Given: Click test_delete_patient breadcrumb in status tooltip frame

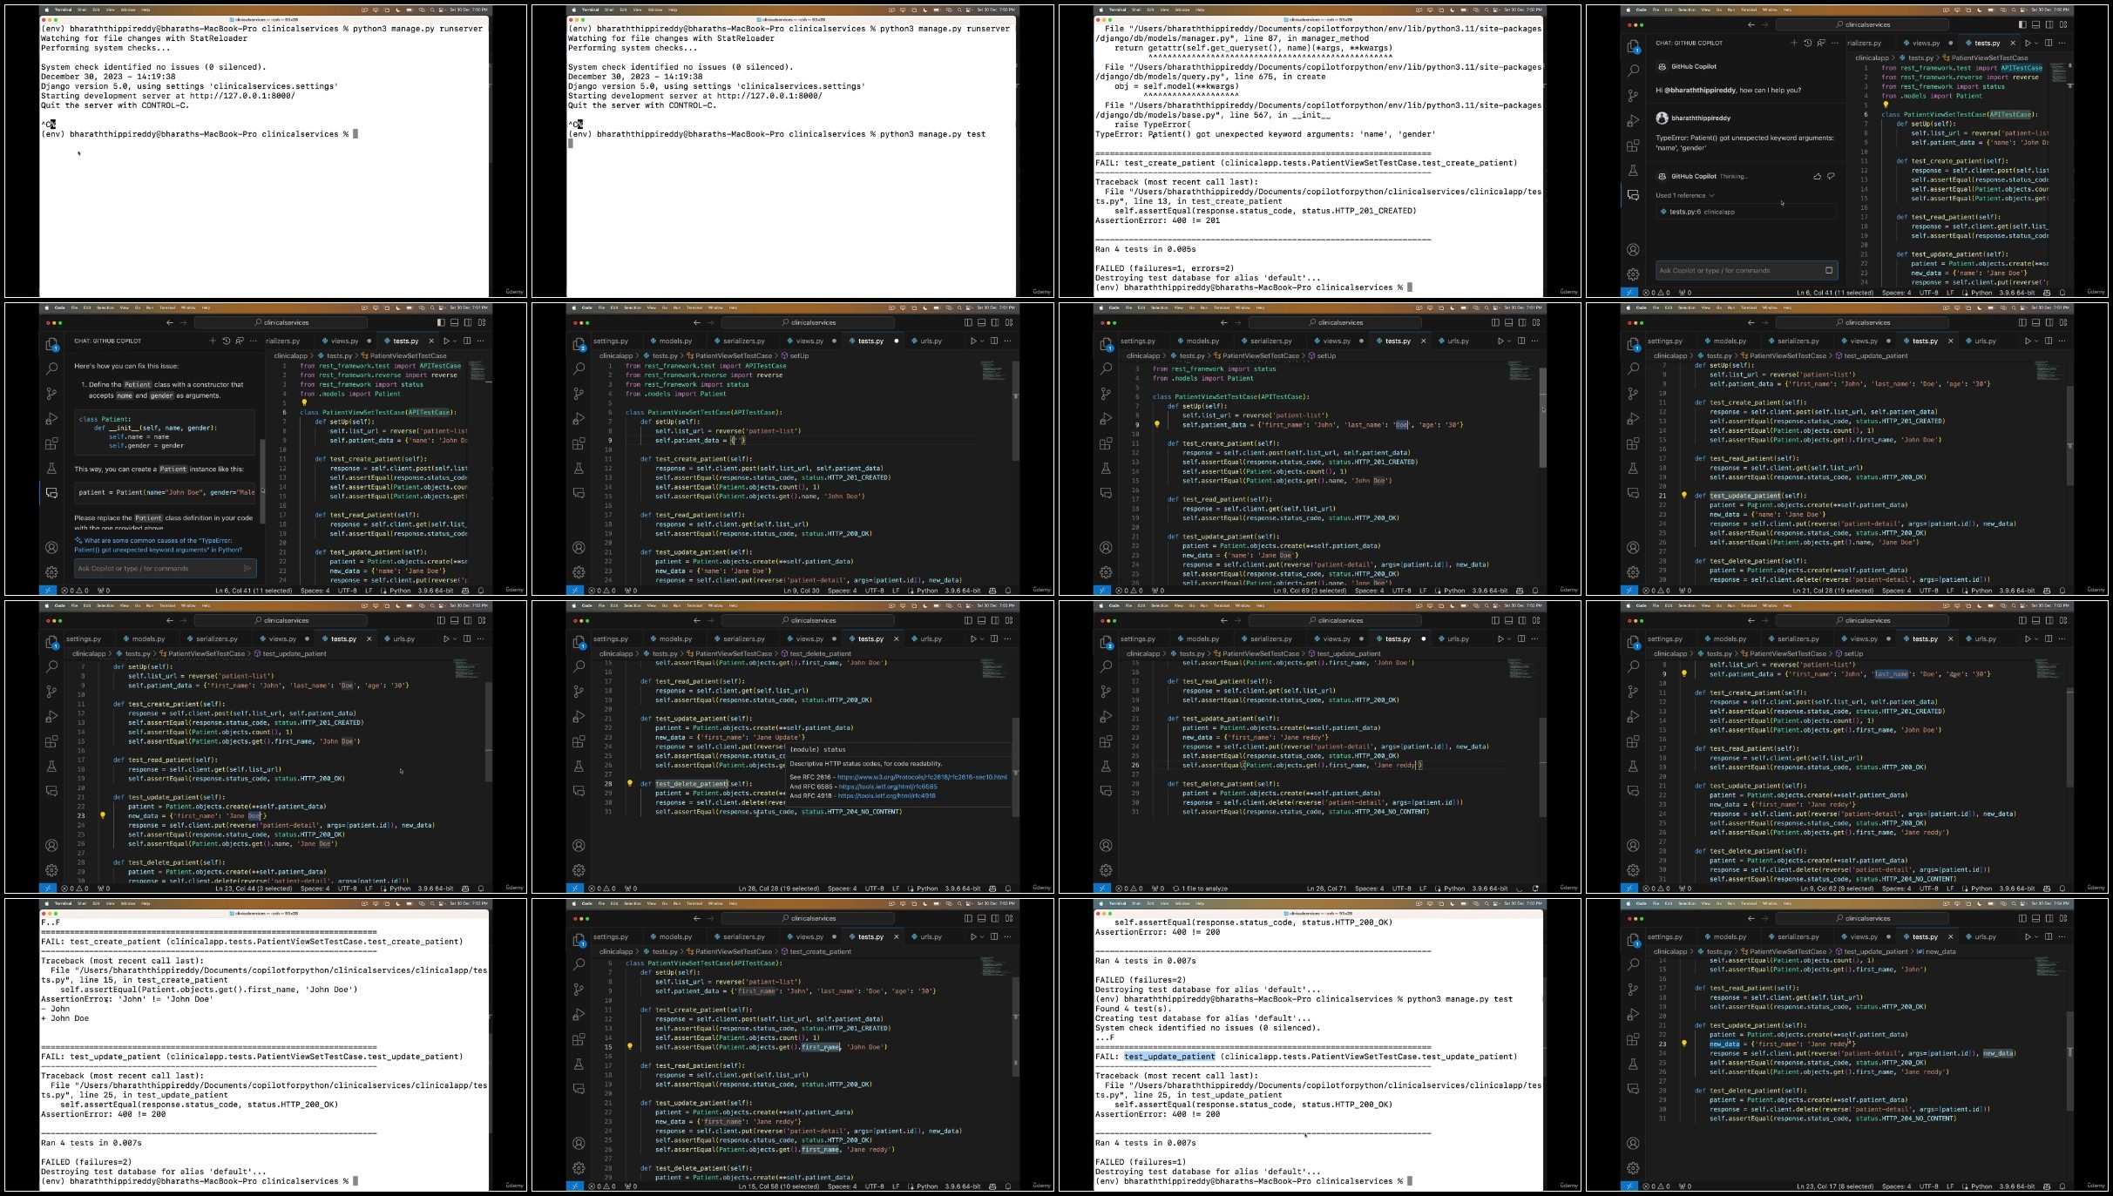Looking at the screenshot, I should click(x=817, y=653).
